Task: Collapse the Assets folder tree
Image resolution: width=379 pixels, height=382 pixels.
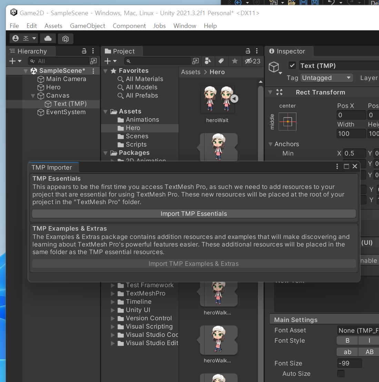Action: point(106,112)
